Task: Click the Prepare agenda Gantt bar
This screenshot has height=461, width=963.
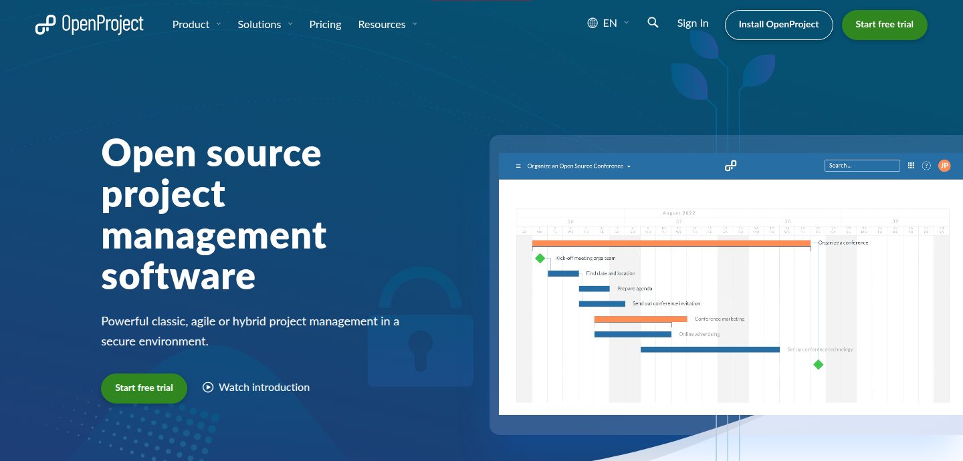Action: coord(595,289)
